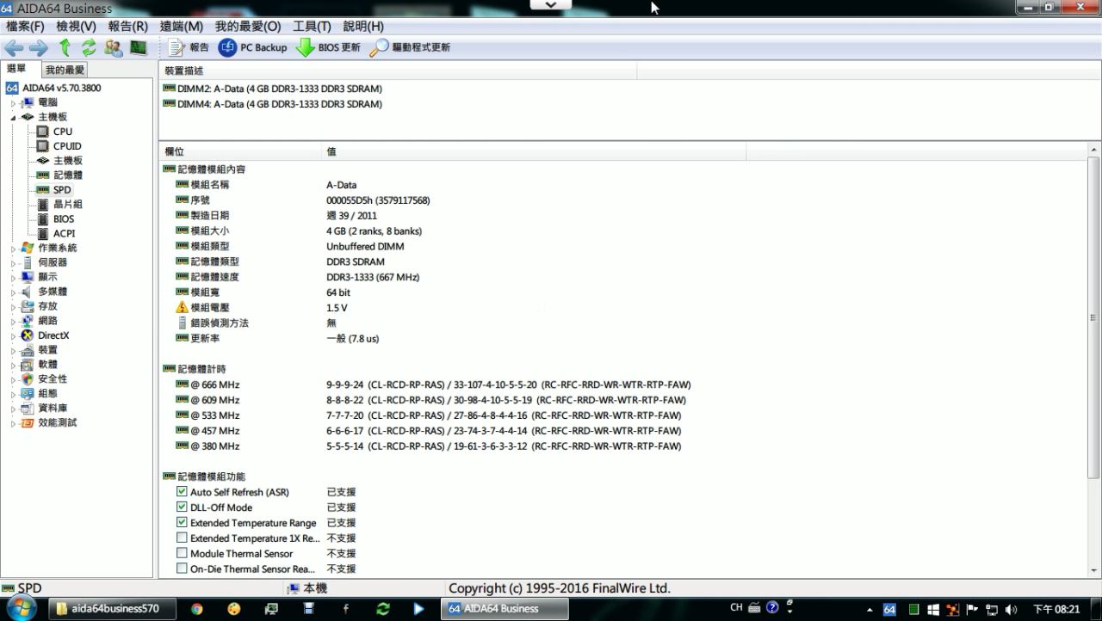Click the taskbar clock showing 下午 08:21
Screen dimensions: 1102x621
(1056, 610)
